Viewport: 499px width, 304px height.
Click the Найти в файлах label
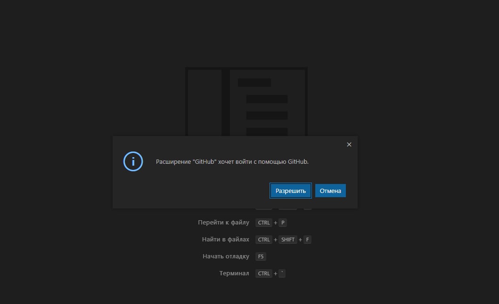[x=225, y=240]
